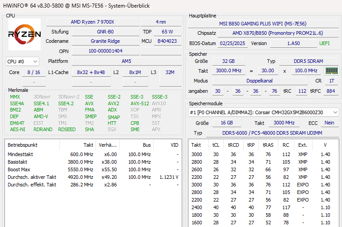Click the module type DDR5-6000 / PC5-48000 field

[272, 133]
